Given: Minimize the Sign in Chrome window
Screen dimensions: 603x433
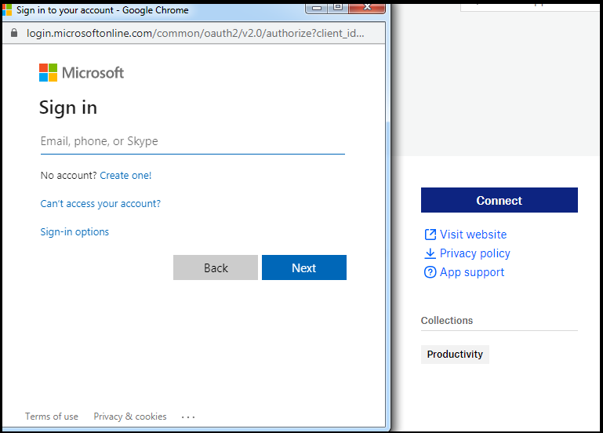Looking at the screenshot, I should tap(317, 8).
